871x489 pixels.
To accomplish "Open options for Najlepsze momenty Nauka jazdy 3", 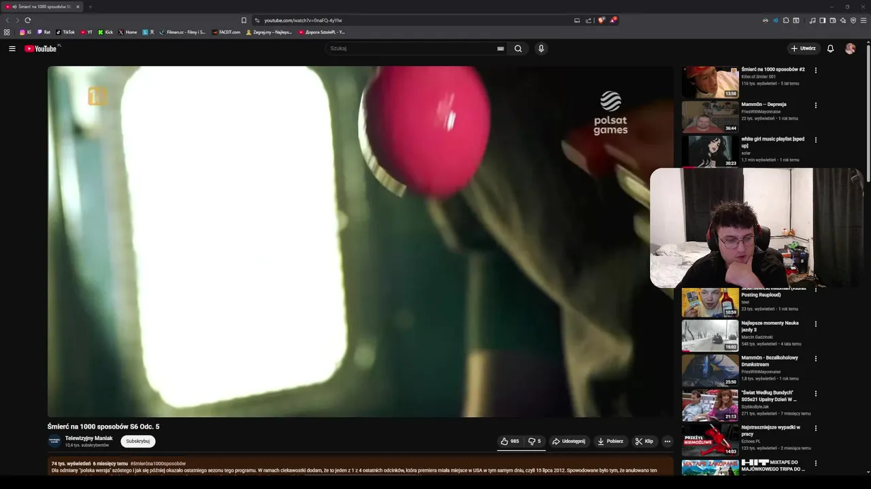I will click(815, 324).
